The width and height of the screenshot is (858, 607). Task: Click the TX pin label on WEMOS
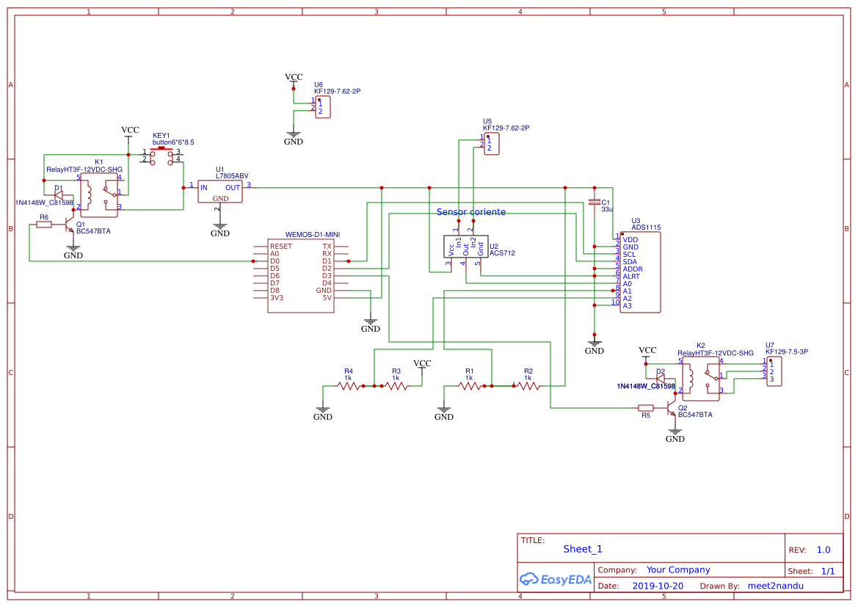point(327,247)
